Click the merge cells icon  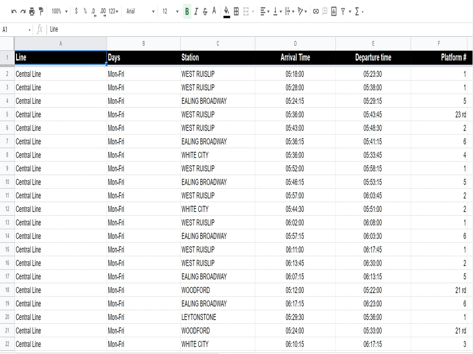pos(246,12)
